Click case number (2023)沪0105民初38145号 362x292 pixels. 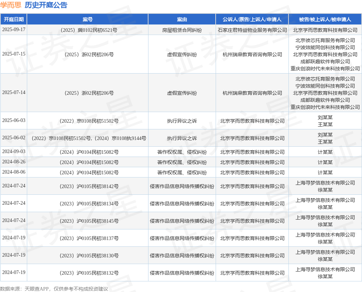point(89,221)
